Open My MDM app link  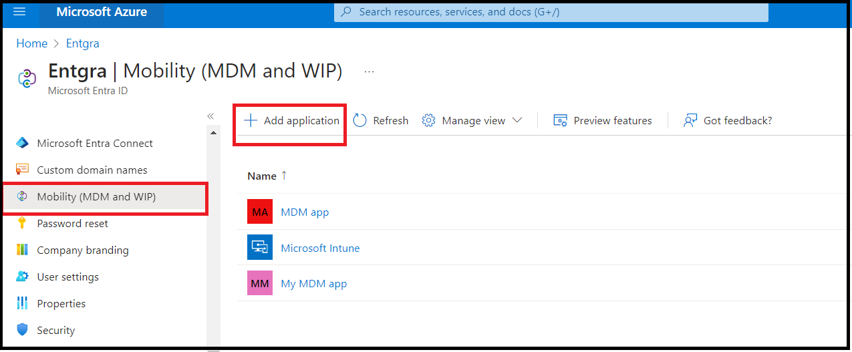pyautogui.click(x=314, y=284)
